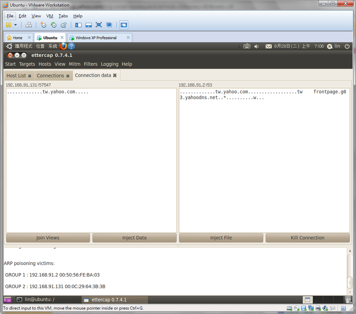Select the ettercap 0.7.4.1 taskbar item
Viewport: 356px width, 314px height.
(x=115, y=300)
